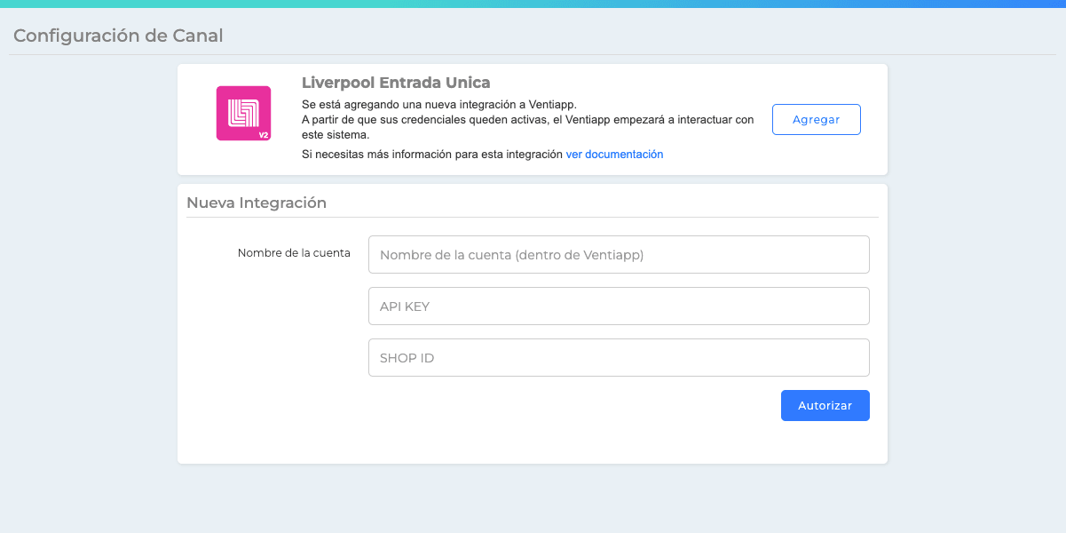Screen dimensions: 1066x533
Task: Select the Liverpool Entrada Unica heading
Action: point(396,83)
